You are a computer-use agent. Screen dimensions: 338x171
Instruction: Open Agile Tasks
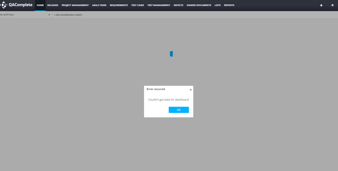pos(99,5)
